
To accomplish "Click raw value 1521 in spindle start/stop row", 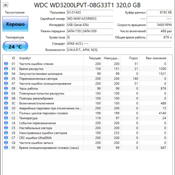I will pos(162,74).
